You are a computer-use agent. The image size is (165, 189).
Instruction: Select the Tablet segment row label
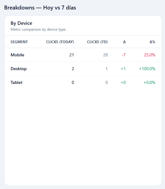pyautogui.click(x=17, y=82)
